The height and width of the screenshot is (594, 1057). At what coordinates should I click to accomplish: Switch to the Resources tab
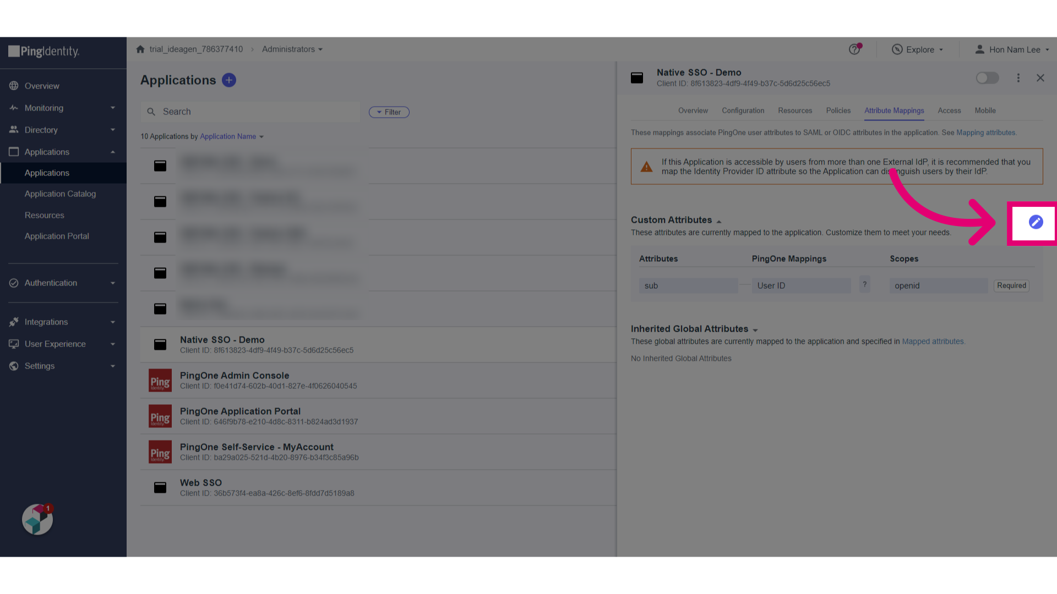click(x=795, y=111)
